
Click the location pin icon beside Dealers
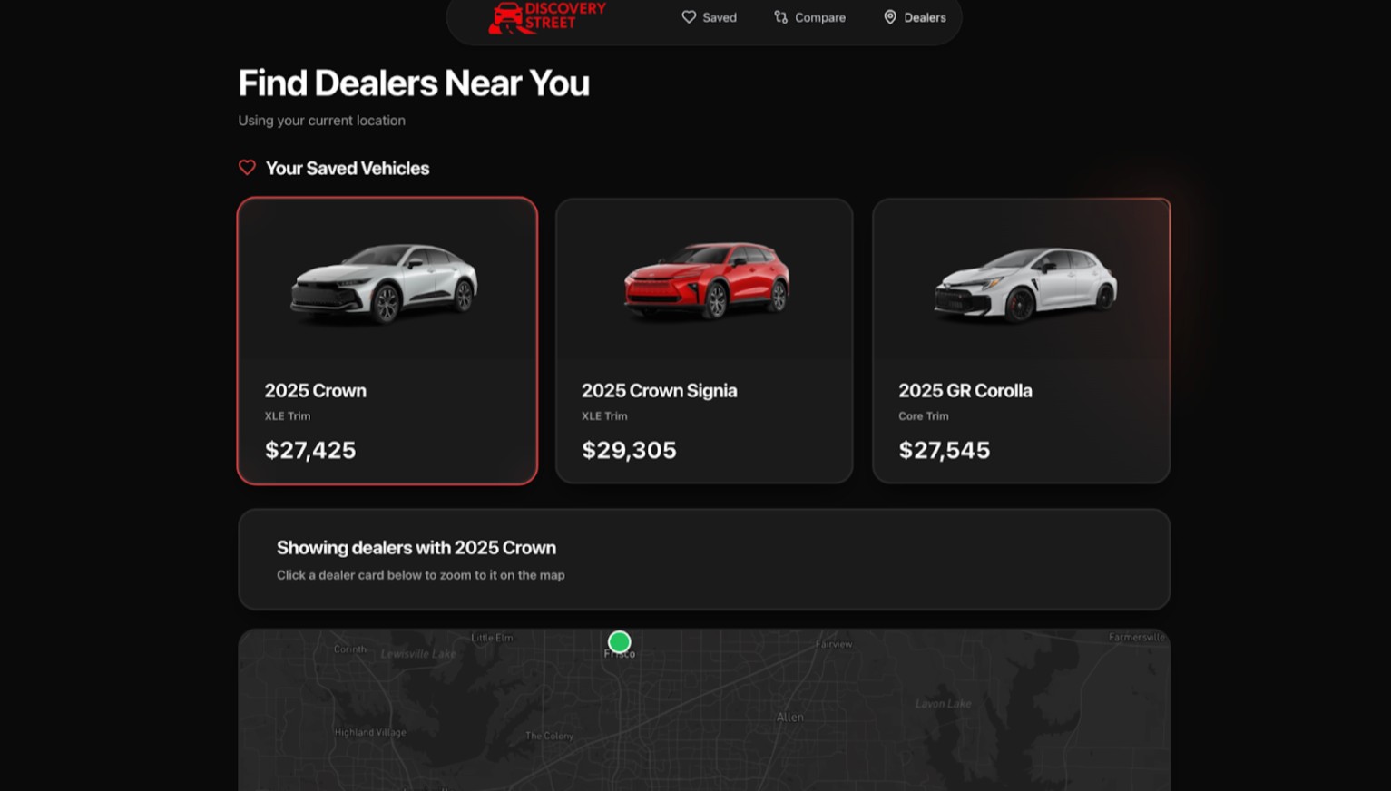[890, 17]
